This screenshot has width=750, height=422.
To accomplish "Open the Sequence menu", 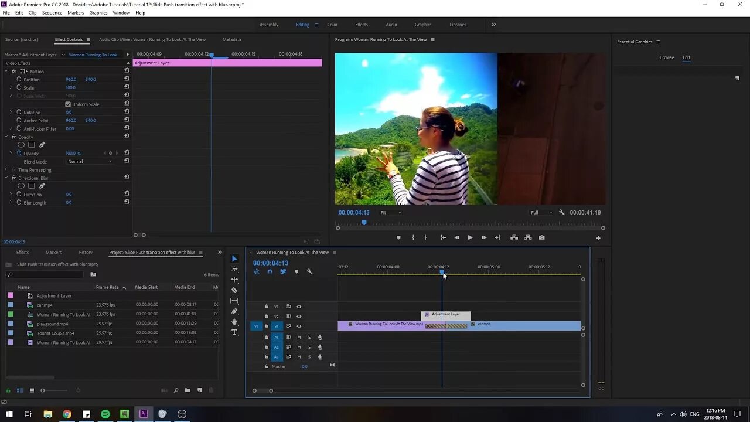I will pos(52,13).
